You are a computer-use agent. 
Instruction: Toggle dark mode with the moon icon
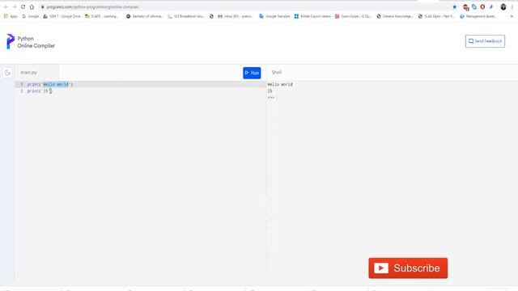point(7,73)
